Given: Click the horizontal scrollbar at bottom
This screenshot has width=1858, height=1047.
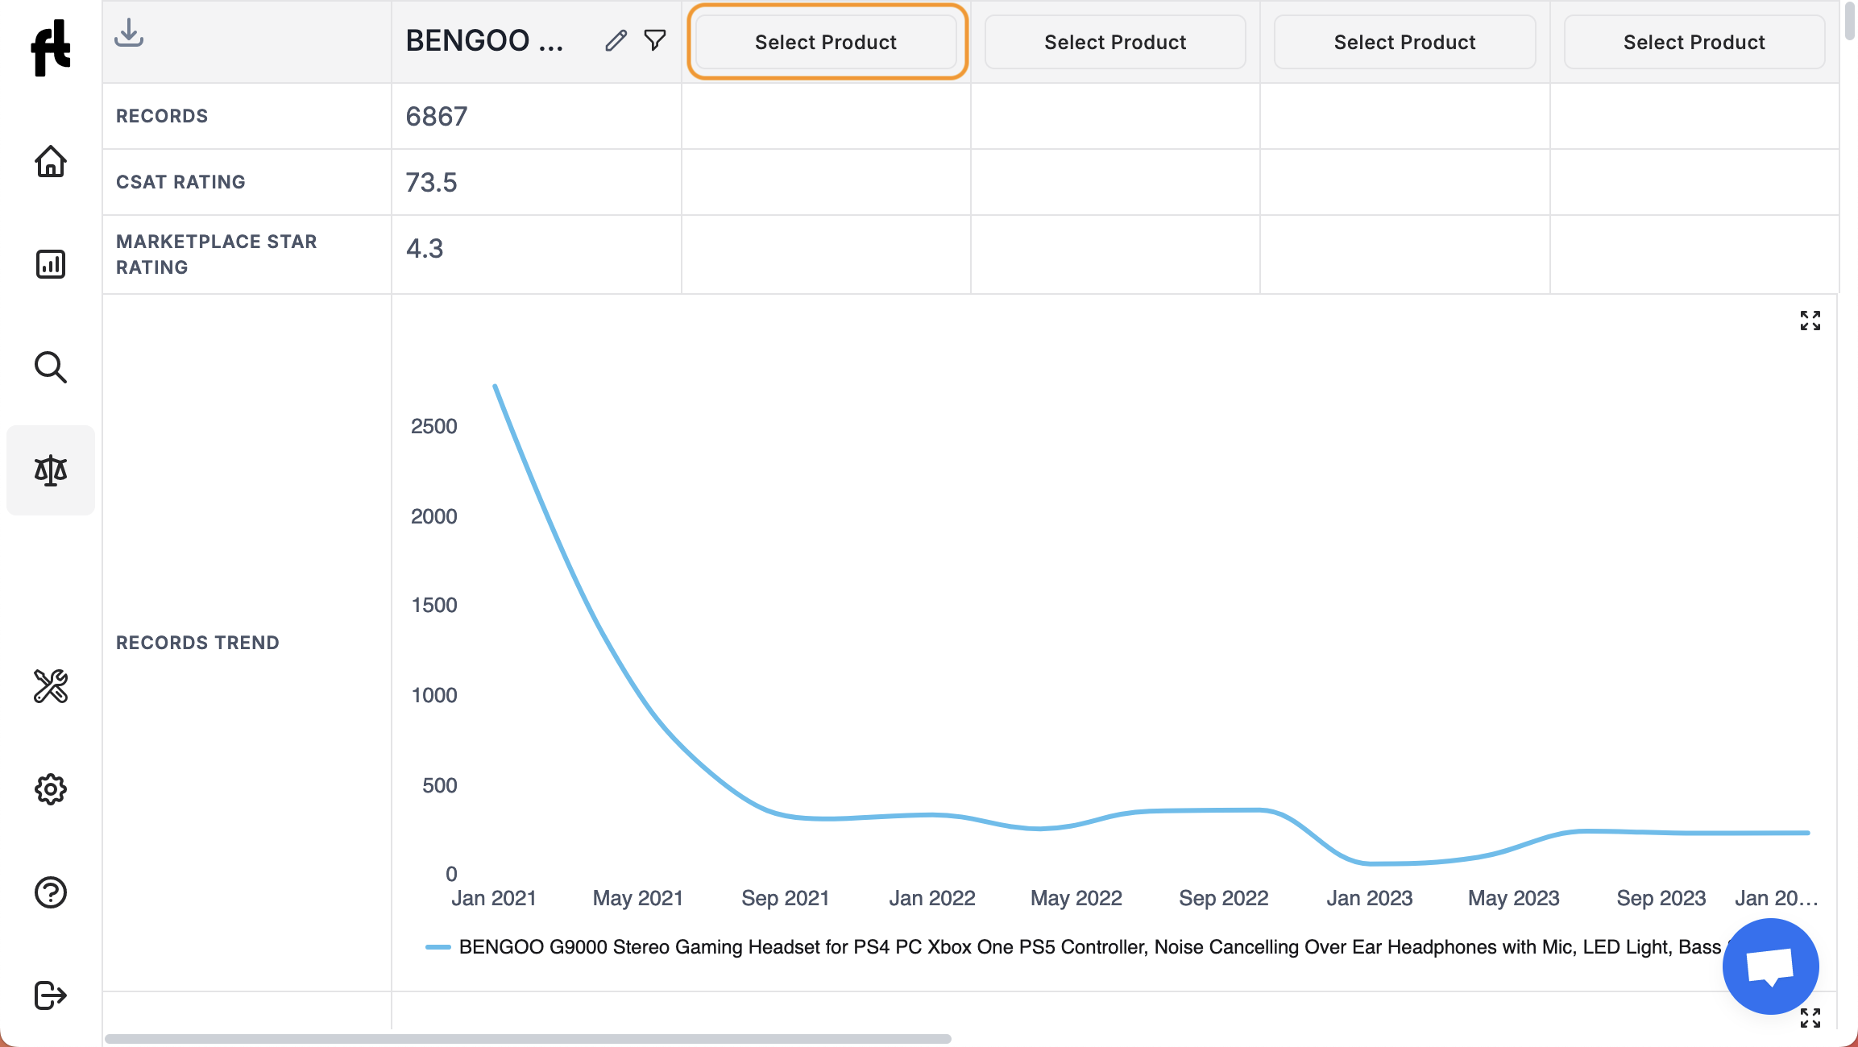Looking at the screenshot, I should click(x=528, y=1039).
